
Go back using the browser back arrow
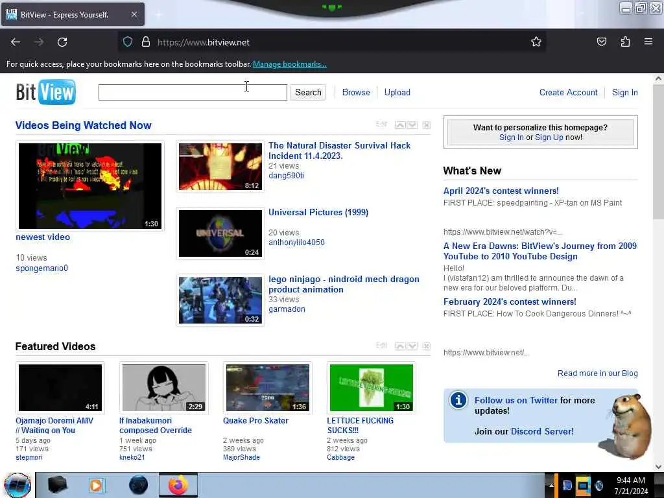click(x=16, y=42)
